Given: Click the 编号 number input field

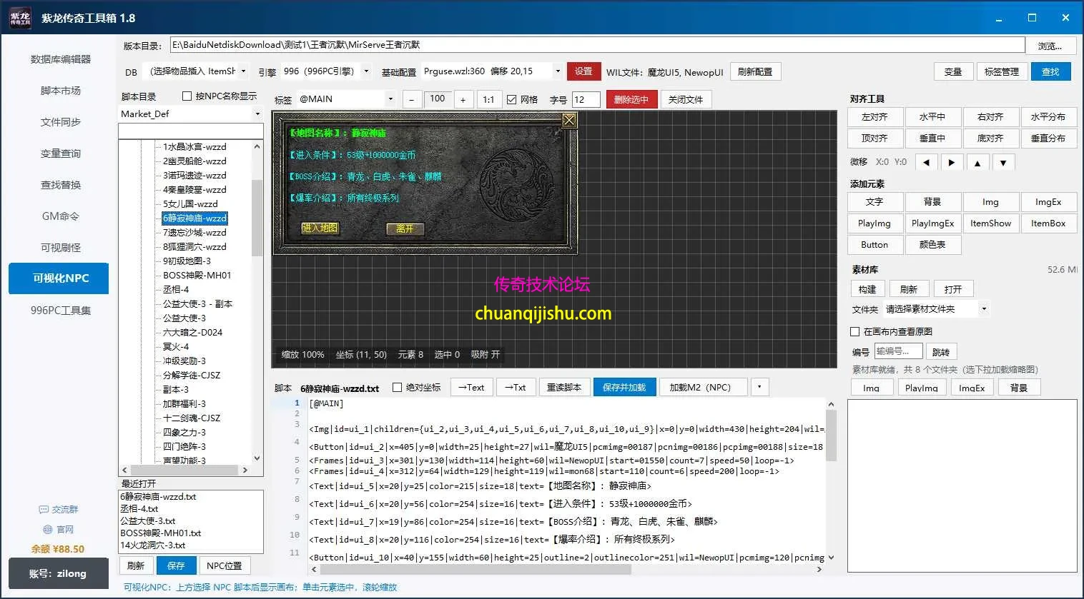Looking at the screenshot, I should [x=898, y=351].
